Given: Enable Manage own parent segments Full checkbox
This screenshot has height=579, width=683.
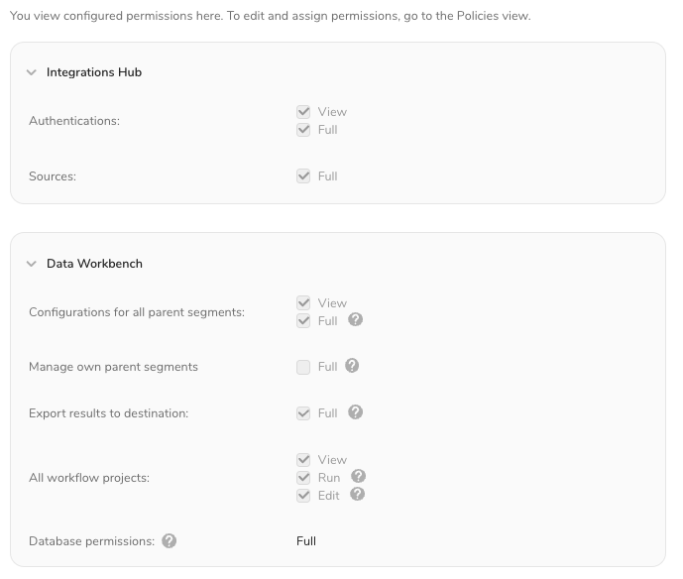Looking at the screenshot, I should (304, 367).
